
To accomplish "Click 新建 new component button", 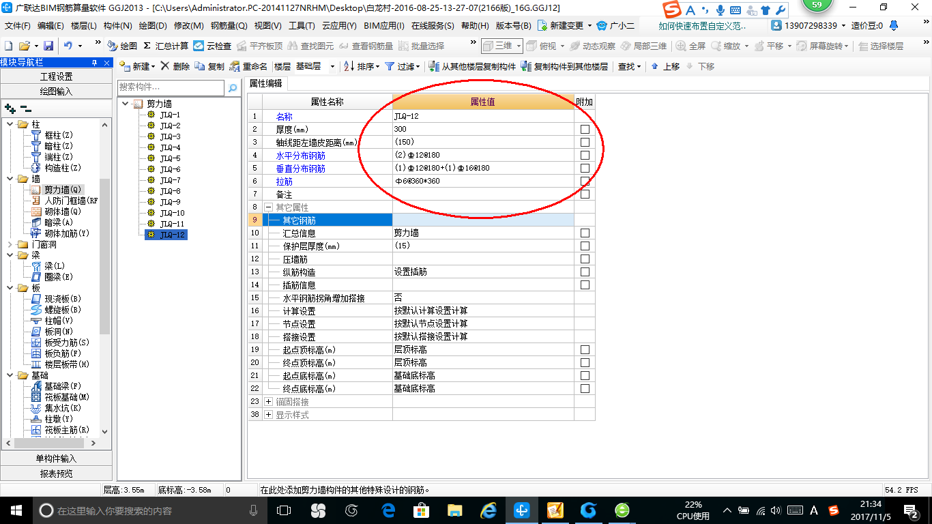I will (x=137, y=66).
